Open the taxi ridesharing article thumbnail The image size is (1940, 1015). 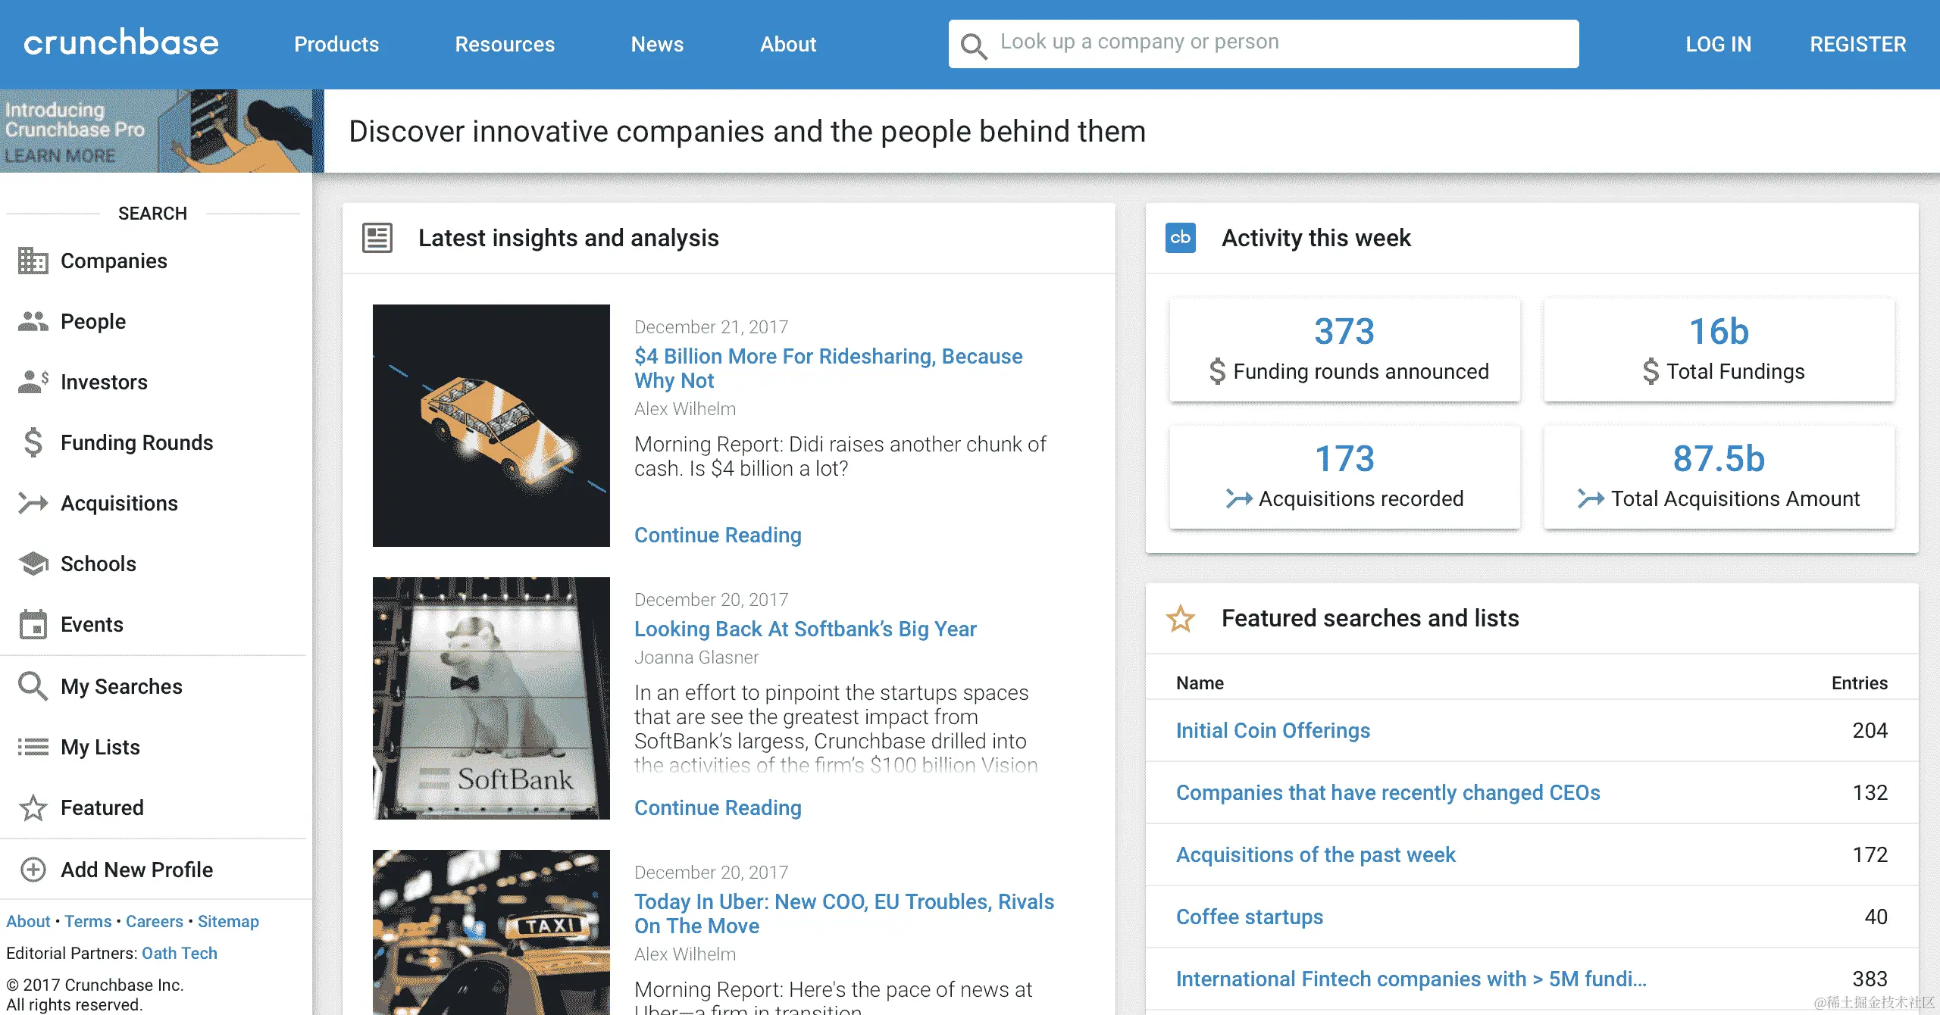click(x=491, y=426)
